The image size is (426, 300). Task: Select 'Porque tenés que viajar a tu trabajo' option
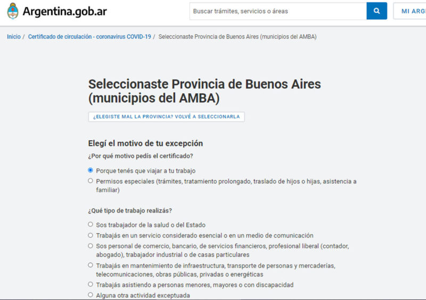[91, 171]
